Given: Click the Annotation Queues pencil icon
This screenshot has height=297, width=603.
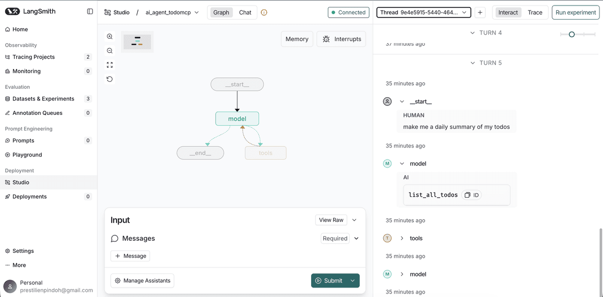Looking at the screenshot, I should (8, 113).
